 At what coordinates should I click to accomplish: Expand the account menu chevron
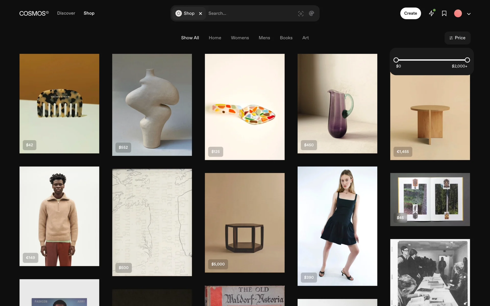pyautogui.click(x=469, y=14)
